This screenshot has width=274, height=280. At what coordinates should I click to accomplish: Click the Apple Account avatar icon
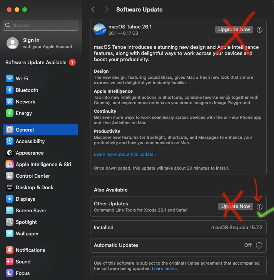pos(12,43)
